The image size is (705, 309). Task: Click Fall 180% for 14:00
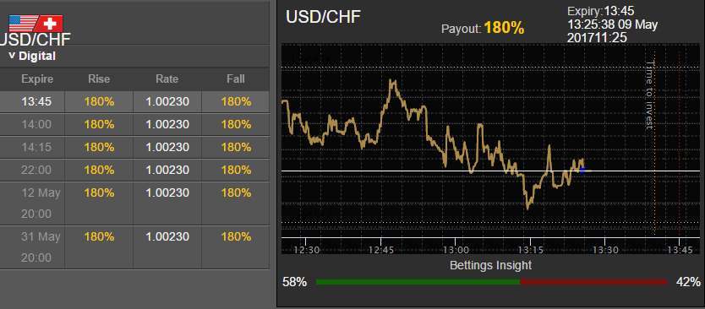point(236,124)
